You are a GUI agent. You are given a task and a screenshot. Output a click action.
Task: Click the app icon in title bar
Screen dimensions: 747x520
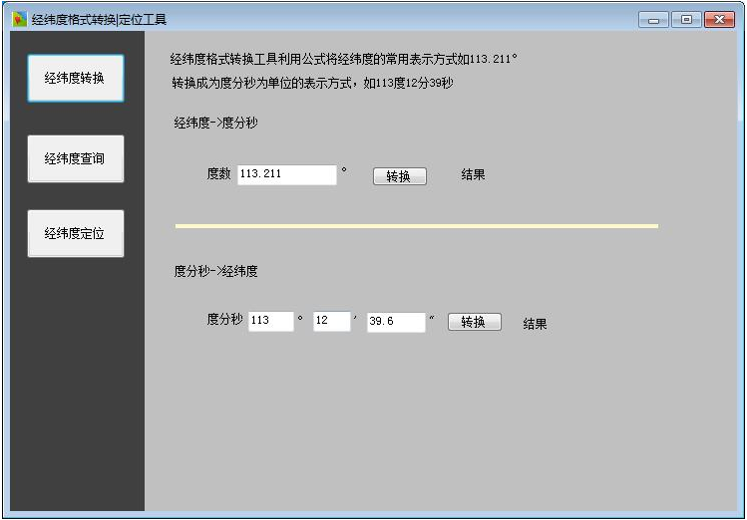pyautogui.click(x=20, y=20)
